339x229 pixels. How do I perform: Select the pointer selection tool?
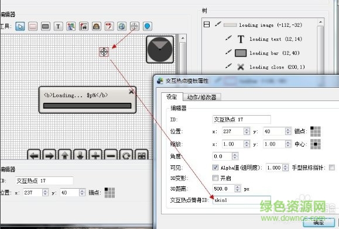pyautogui.click(x=20, y=26)
